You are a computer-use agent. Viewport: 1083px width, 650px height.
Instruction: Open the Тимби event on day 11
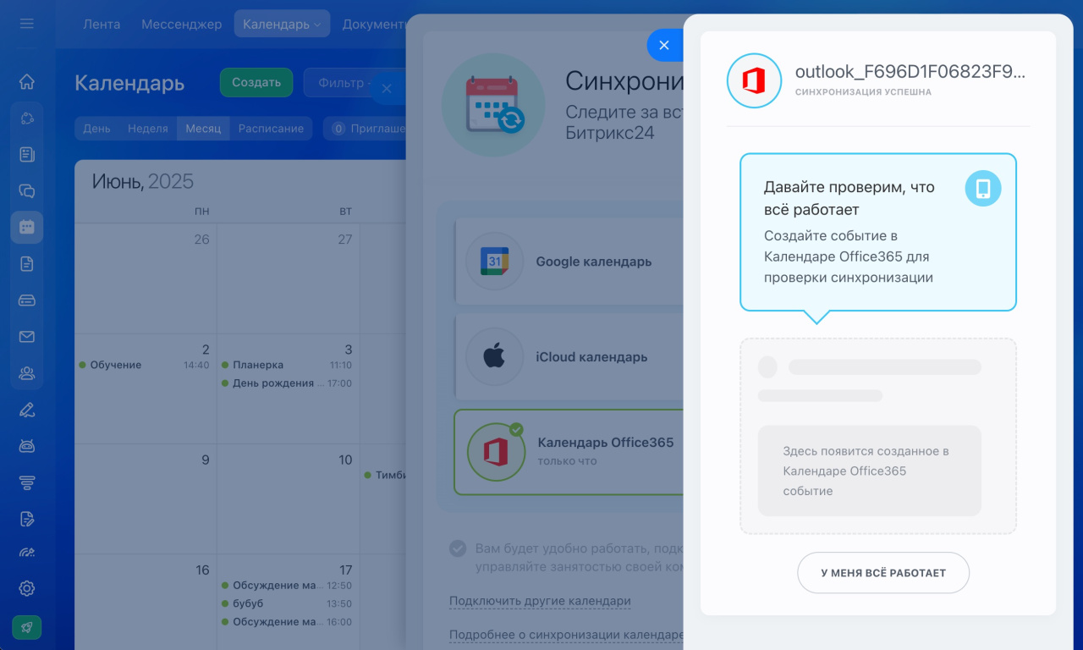pyautogui.click(x=385, y=475)
